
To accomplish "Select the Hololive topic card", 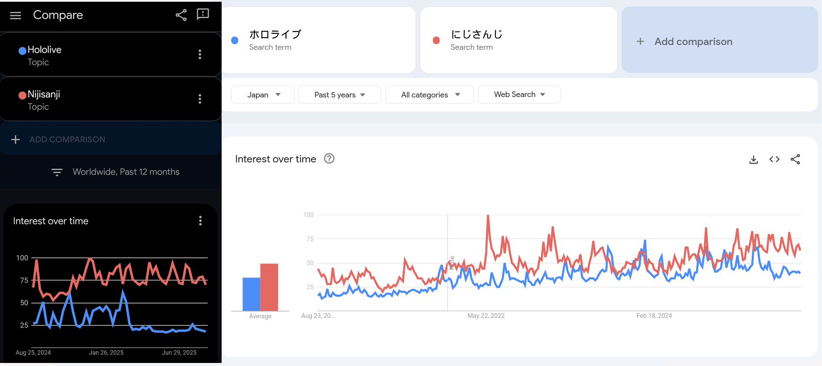I will tap(111, 55).
